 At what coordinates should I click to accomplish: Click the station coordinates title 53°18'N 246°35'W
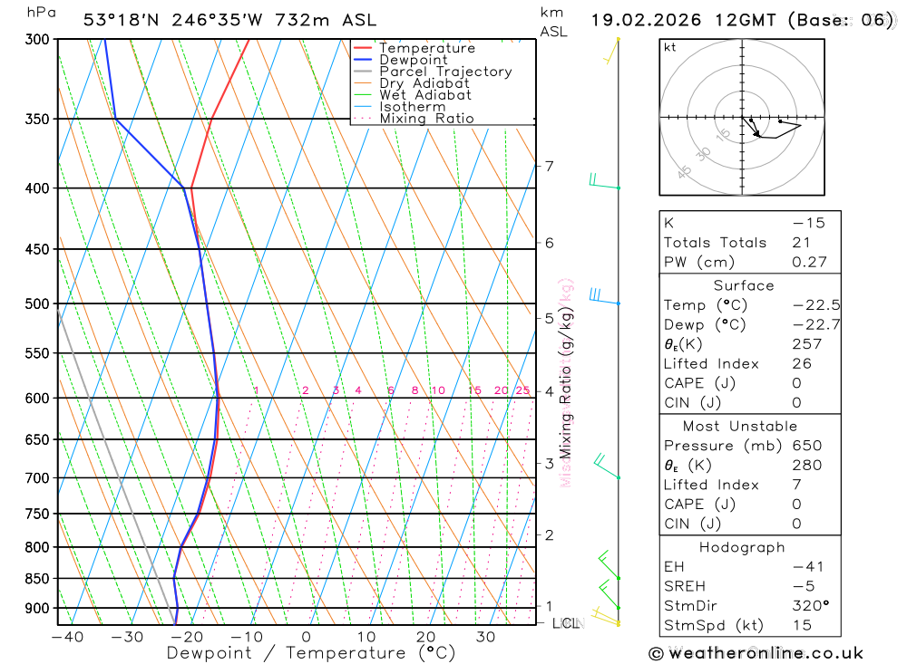click(x=173, y=20)
